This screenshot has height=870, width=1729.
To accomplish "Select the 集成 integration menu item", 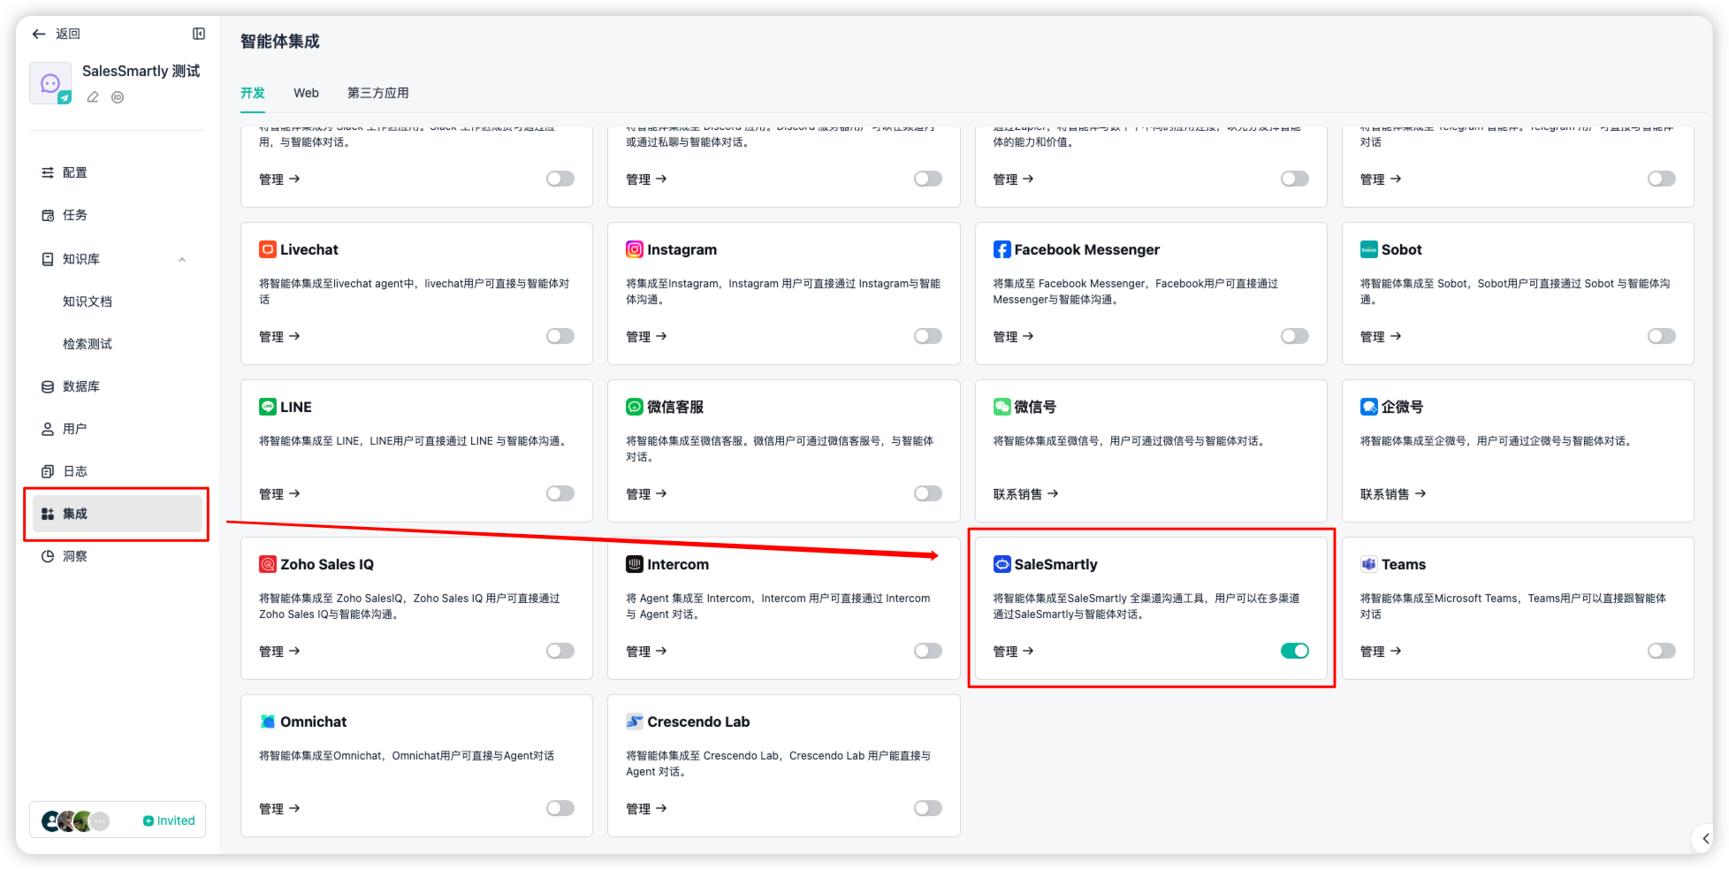I will pos(118,514).
